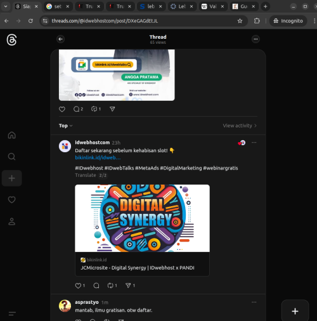Click the address bar URL
The image size is (317, 321).
(105, 21)
